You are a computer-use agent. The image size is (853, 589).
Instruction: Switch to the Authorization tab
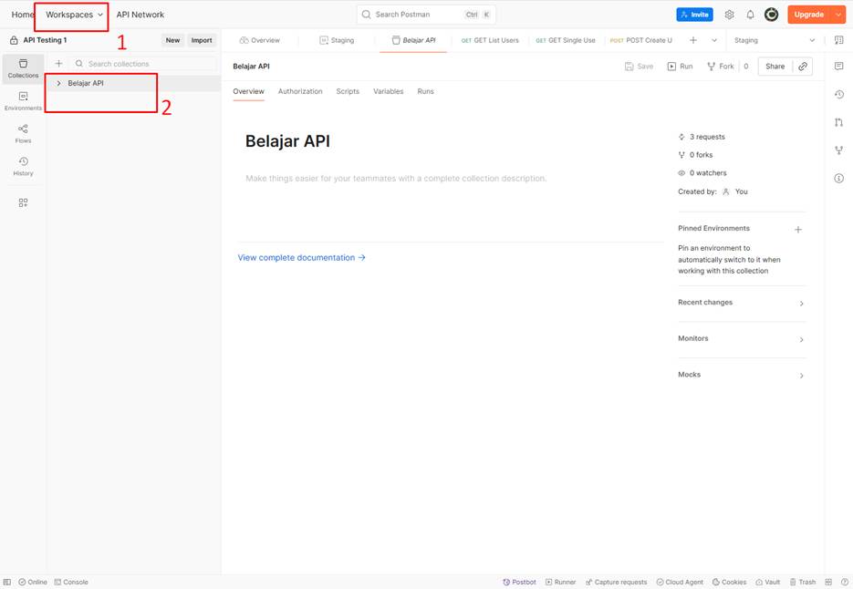tap(300, 92)
